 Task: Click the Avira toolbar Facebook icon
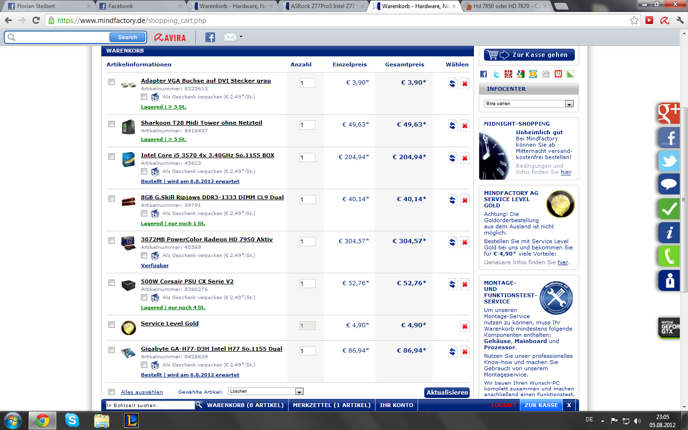click(x=210, y=37)
